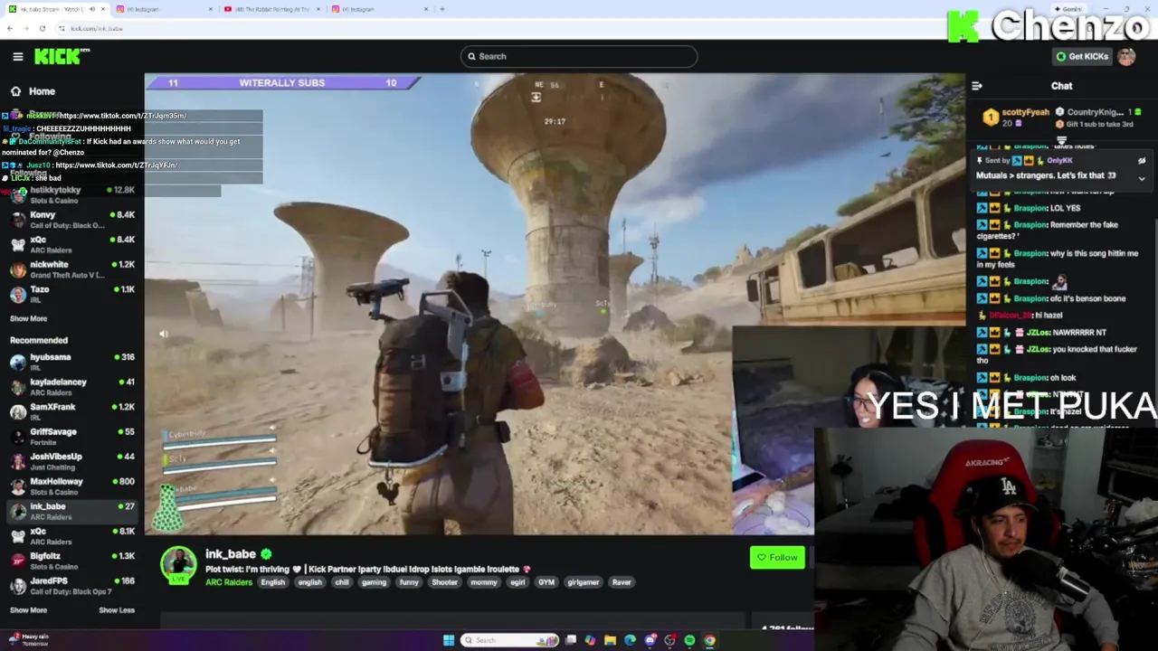Open JoshVibesUp channel in sidebar
This screenshot has height=651, width=1158.
click(72, 461)
